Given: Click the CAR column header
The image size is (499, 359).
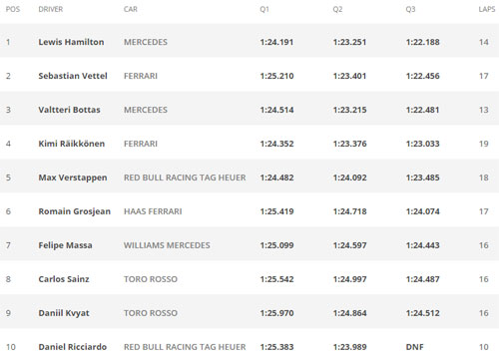Looking at the screenshot, I should (x=131, y=9).
